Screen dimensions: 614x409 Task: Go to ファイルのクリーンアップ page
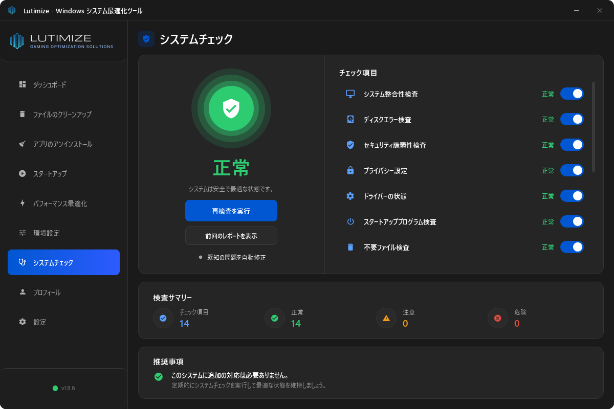coord(63,114)
